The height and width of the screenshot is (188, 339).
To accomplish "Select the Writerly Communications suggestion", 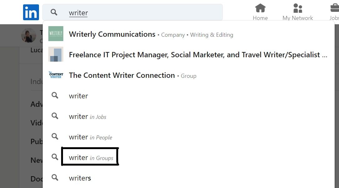I will (x=189, y=34).
